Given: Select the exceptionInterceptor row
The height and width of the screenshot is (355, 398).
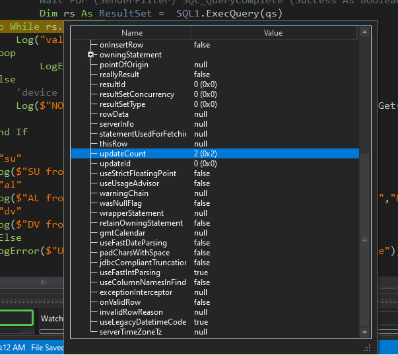Looking at the screenshot, I should click(x=215, y=292).
